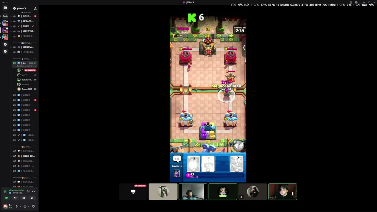Toggle noise suppression in the voice panel
This screenshot has width=377, height=212.
pos(28,191)
